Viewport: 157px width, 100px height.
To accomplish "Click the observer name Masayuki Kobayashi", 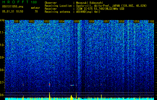I will click(90, 3).
